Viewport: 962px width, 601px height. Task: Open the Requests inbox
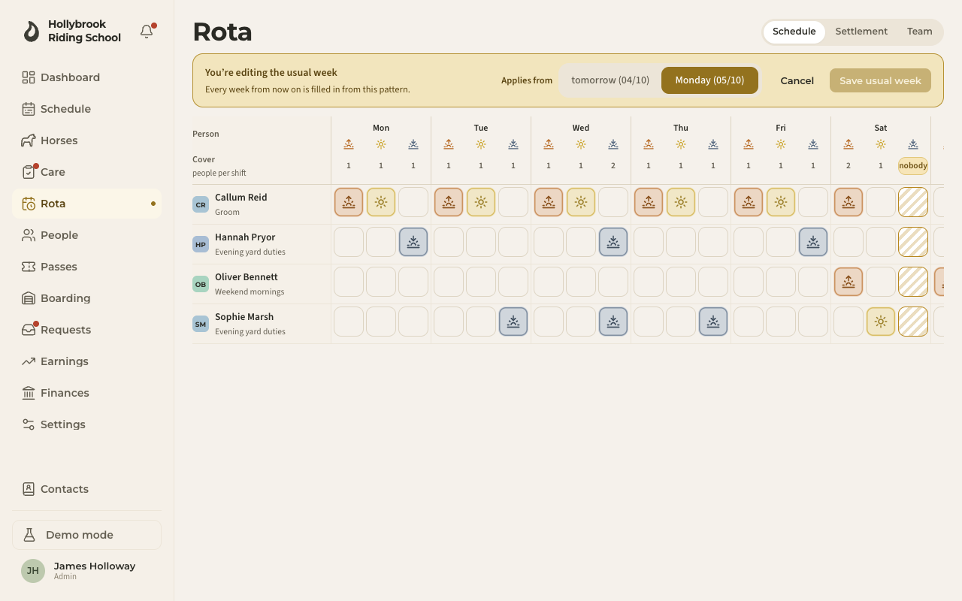[x=86, y=330]
